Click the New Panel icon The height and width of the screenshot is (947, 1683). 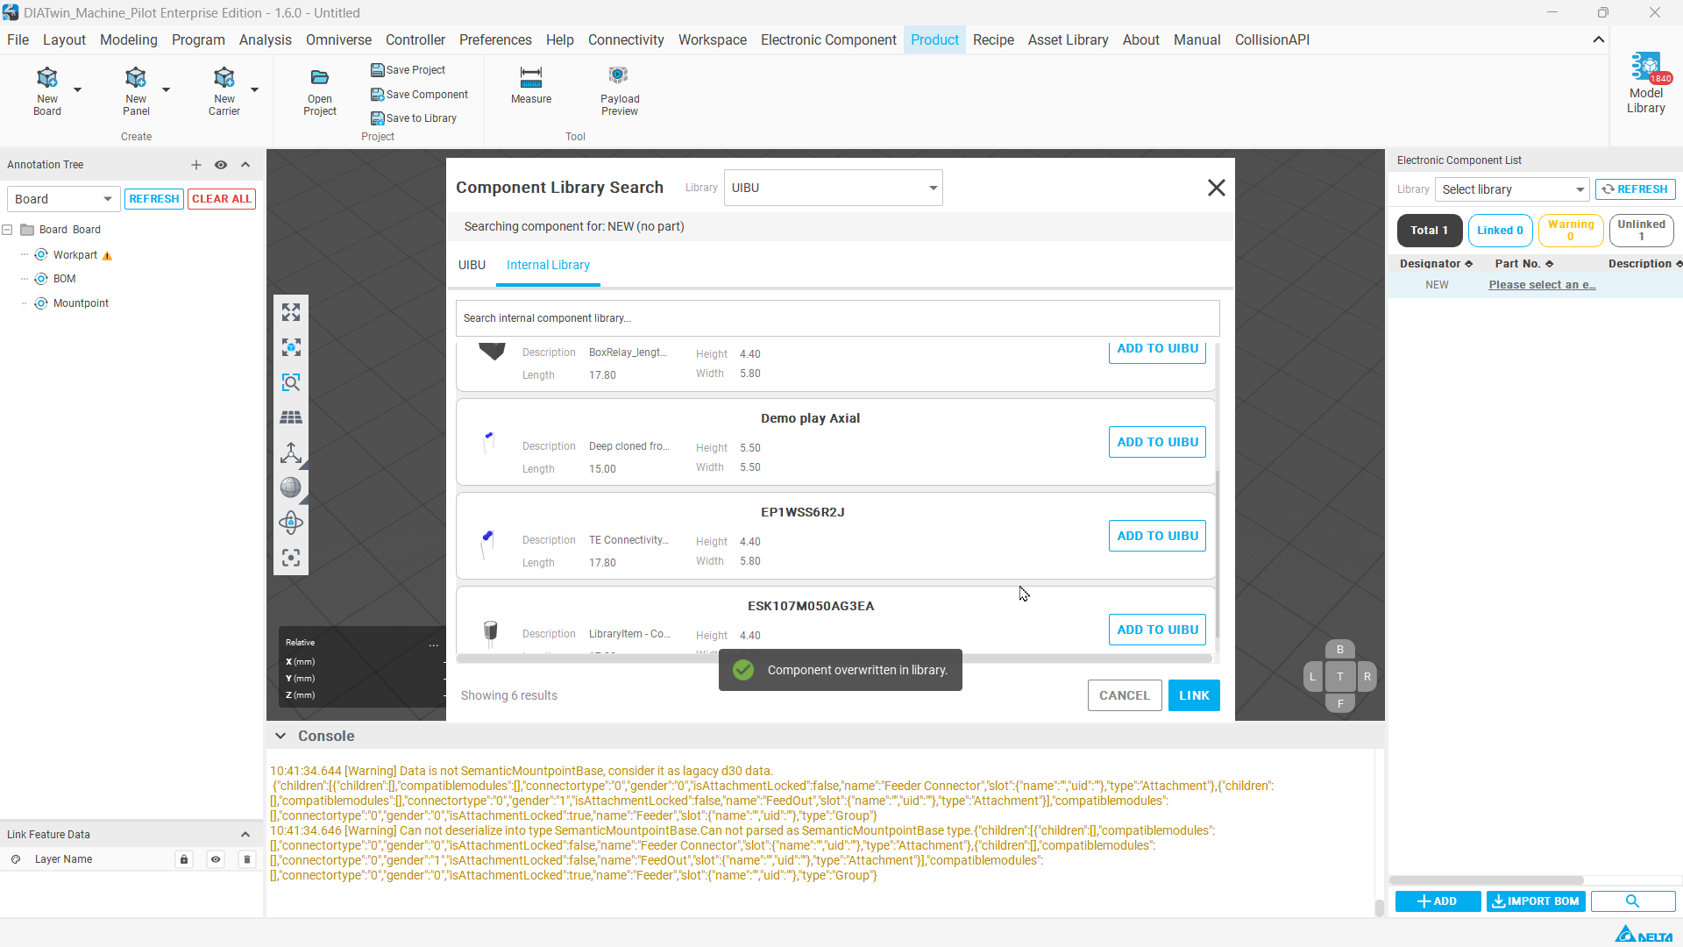pyautogui.click(x=136, y=78)
